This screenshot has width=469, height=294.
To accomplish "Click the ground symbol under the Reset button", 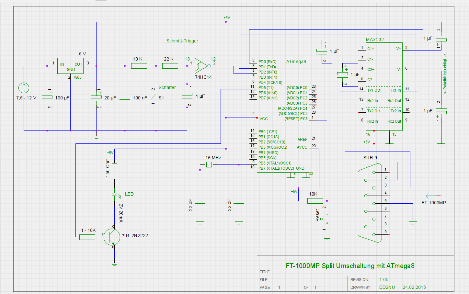I will [327, 238].
